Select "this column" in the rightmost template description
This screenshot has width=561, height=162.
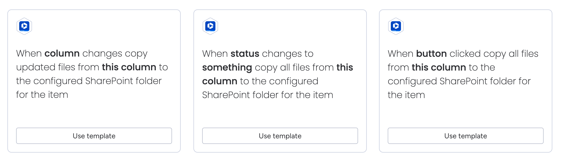tap(439, 67)
